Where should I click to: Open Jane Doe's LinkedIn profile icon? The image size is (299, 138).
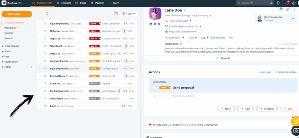[x=151, y=24]
